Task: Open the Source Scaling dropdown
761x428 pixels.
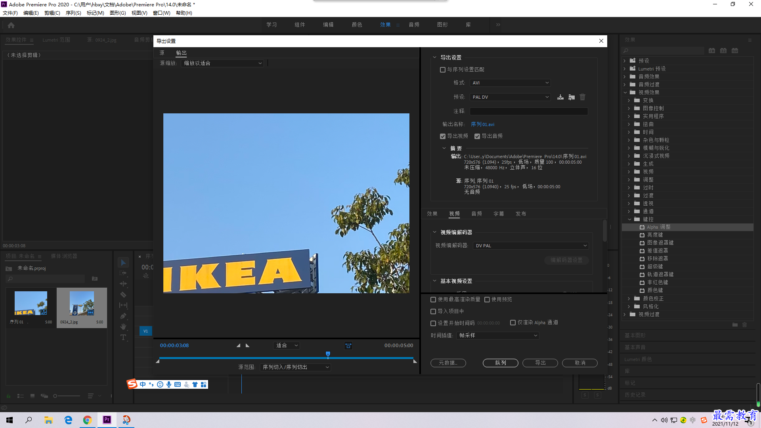Action: (222, 63)
